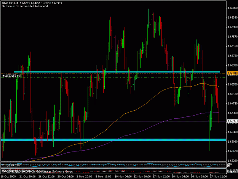238x179 pixels.
Task: Select the orange sell order line price tag 1.66018
Action: tap(232, 73)
